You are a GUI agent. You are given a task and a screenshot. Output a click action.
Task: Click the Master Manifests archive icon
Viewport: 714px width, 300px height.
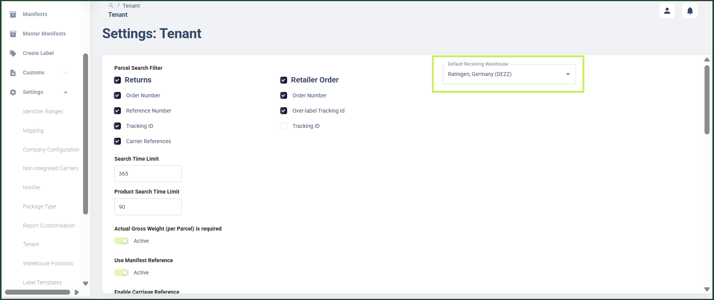13,34
